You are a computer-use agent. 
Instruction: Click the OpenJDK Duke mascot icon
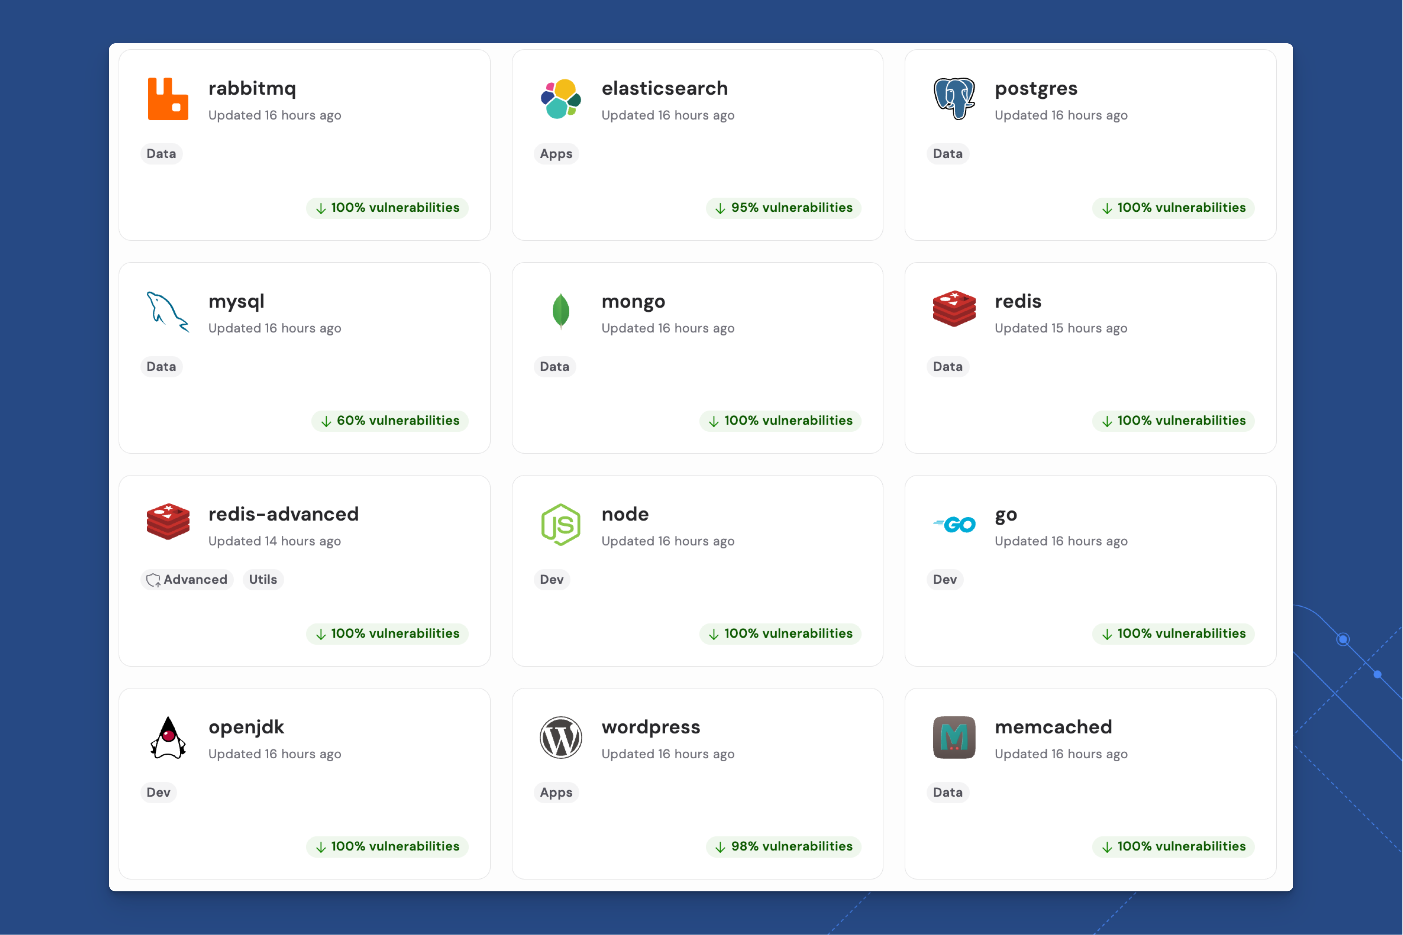coord(169,737)
